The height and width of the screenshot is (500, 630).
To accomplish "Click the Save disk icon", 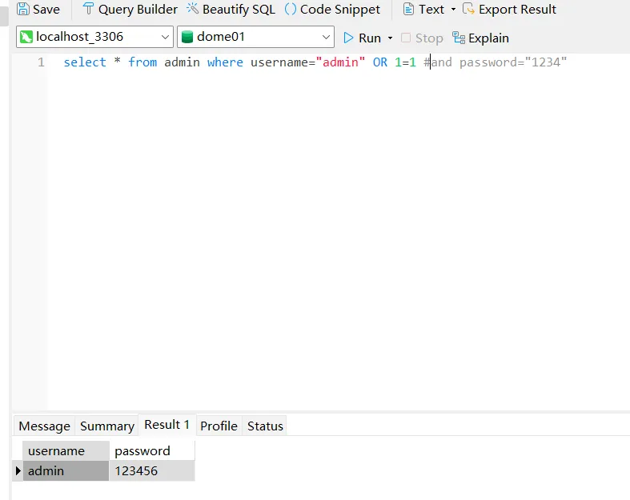I will [x=24, y=10].
